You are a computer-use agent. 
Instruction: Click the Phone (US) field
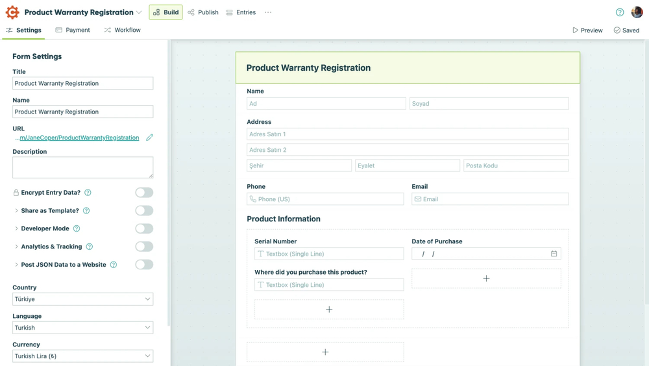325,199
